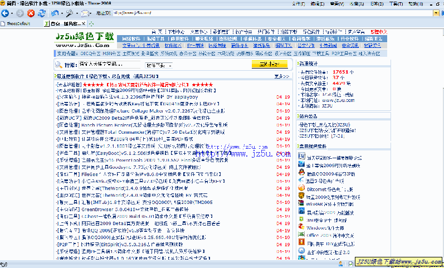Open new tab with green plus icon
The height and width of the screenshot is (268, 444).
(x=91, y=24)
